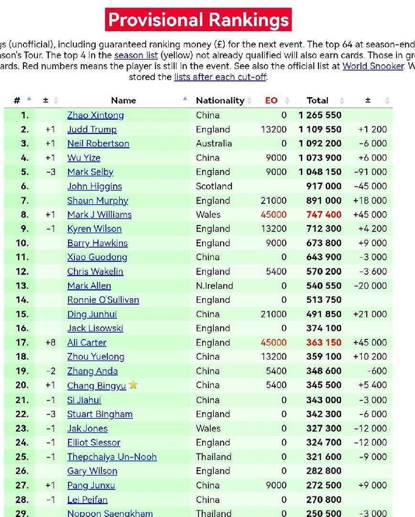Sort by Name using its header arrow
The image size is (415, 517).
coord(185,99)
